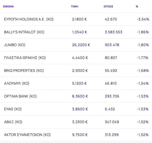Viewport: 152px width, 143px height.
Task: Select OPTIMA BANK price 8,3600 €
Action: [x=80, y=96]
